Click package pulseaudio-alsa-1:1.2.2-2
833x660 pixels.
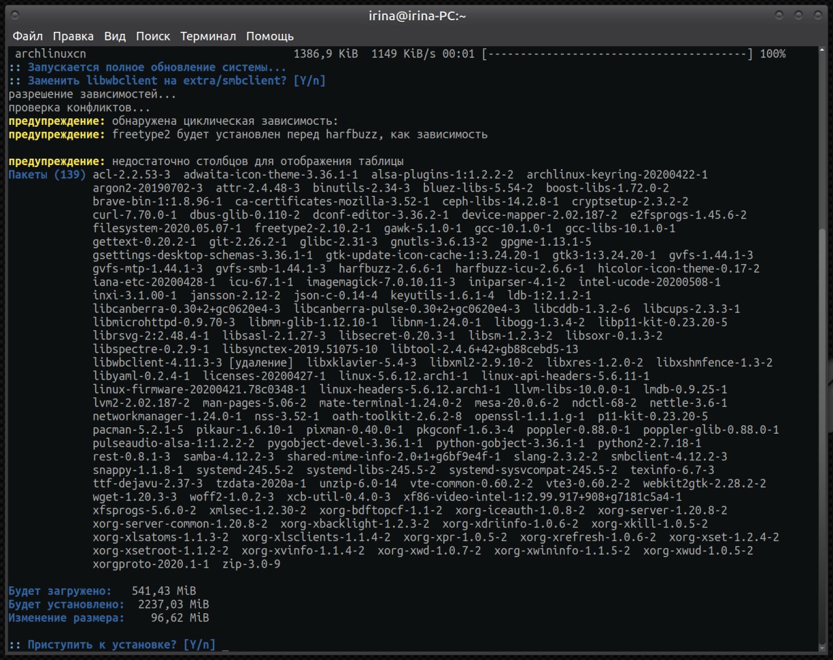coord(174,443)
